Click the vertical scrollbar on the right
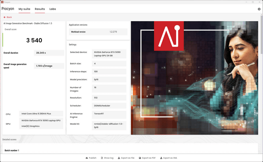The image size is (263, 162). (x=261, y=34)
